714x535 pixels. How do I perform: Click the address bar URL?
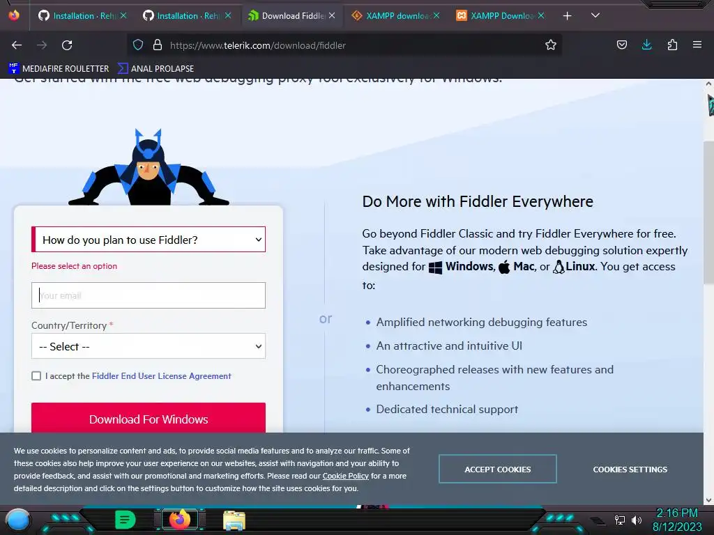(258, 45)
